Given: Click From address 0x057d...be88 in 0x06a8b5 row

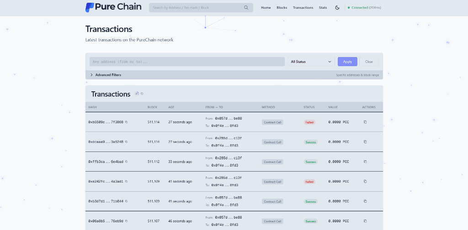Looking at the screenshot, I should click(x=229, y=218).
